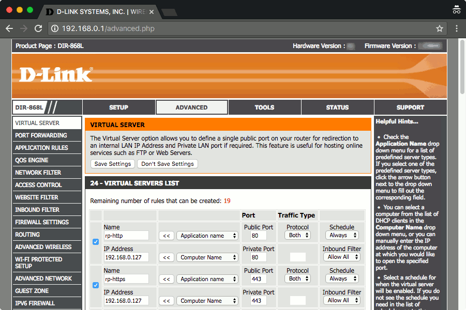Toggle the rp-http rule checkbox
466x310 pixels.
point(96,242)
